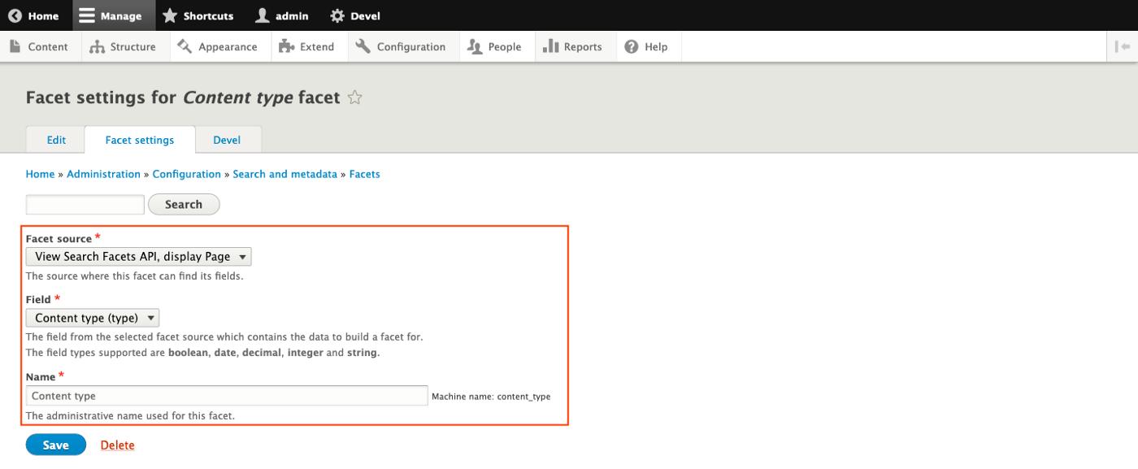
Task: Open Structure from its toolbar icon
Action: point(97,46)
